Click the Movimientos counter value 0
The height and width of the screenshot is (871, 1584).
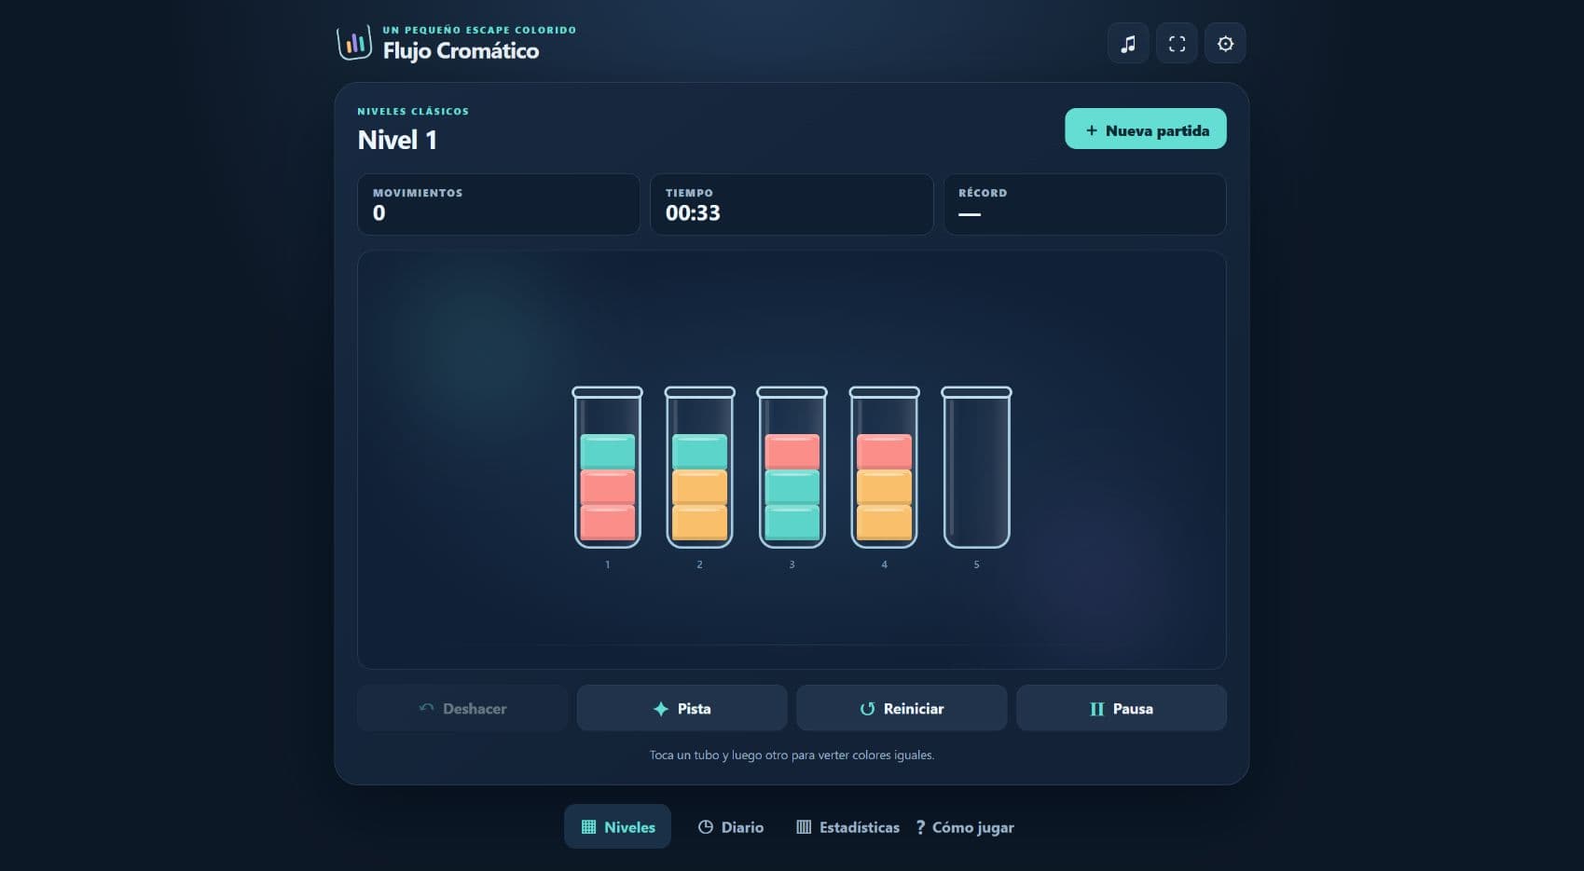pyautogui.click(x=379, y=213)
